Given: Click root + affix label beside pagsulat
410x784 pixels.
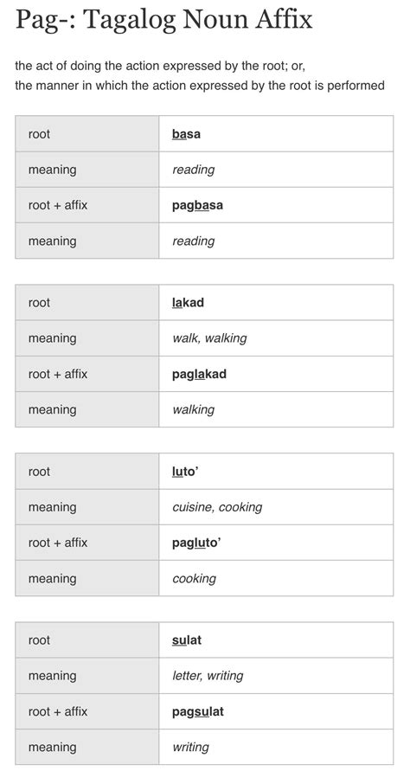Looking at the screenshot, I should point(58,711).
